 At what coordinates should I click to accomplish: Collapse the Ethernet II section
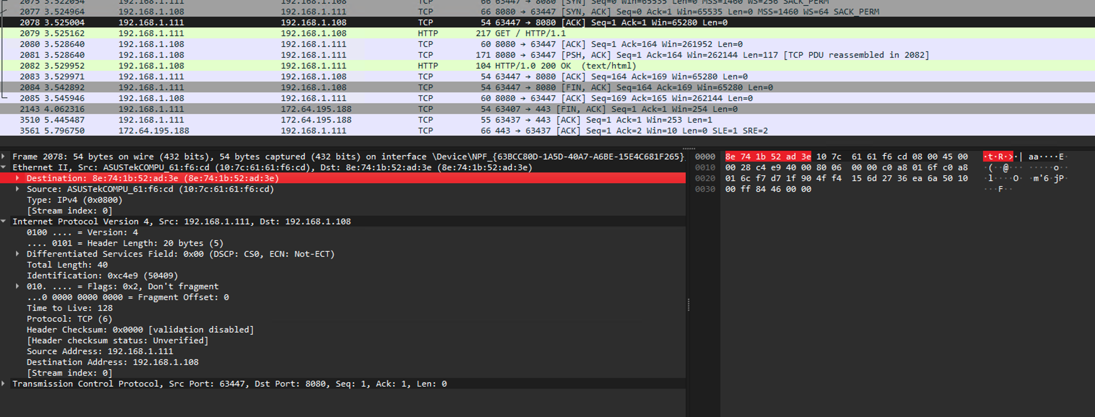click(3, 167)
